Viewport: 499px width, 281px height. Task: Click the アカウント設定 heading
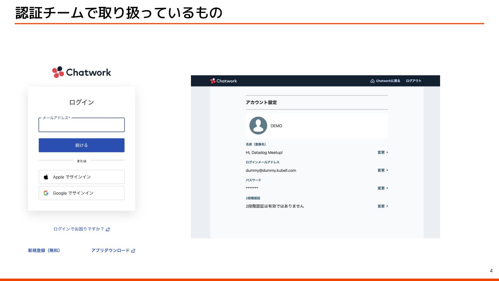[x=261, y=102]
